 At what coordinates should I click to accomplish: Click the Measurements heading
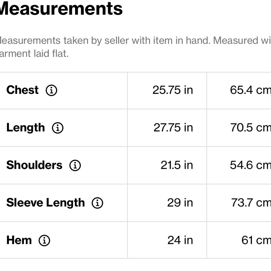click(x=61, y=8)
